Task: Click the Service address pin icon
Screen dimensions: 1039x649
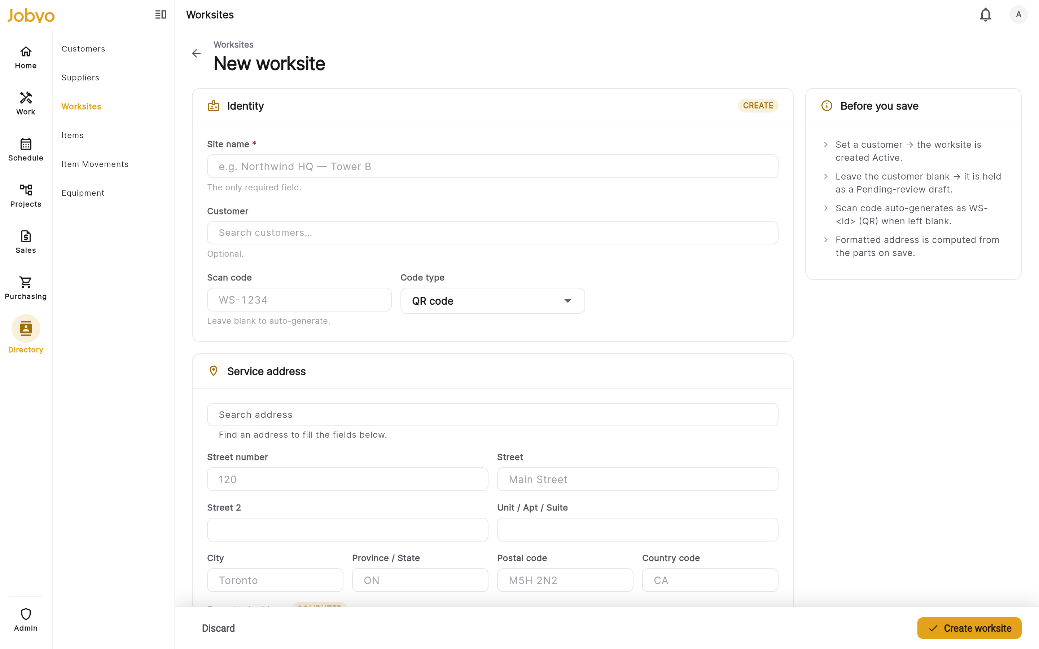Action: [x=213, y=371]
